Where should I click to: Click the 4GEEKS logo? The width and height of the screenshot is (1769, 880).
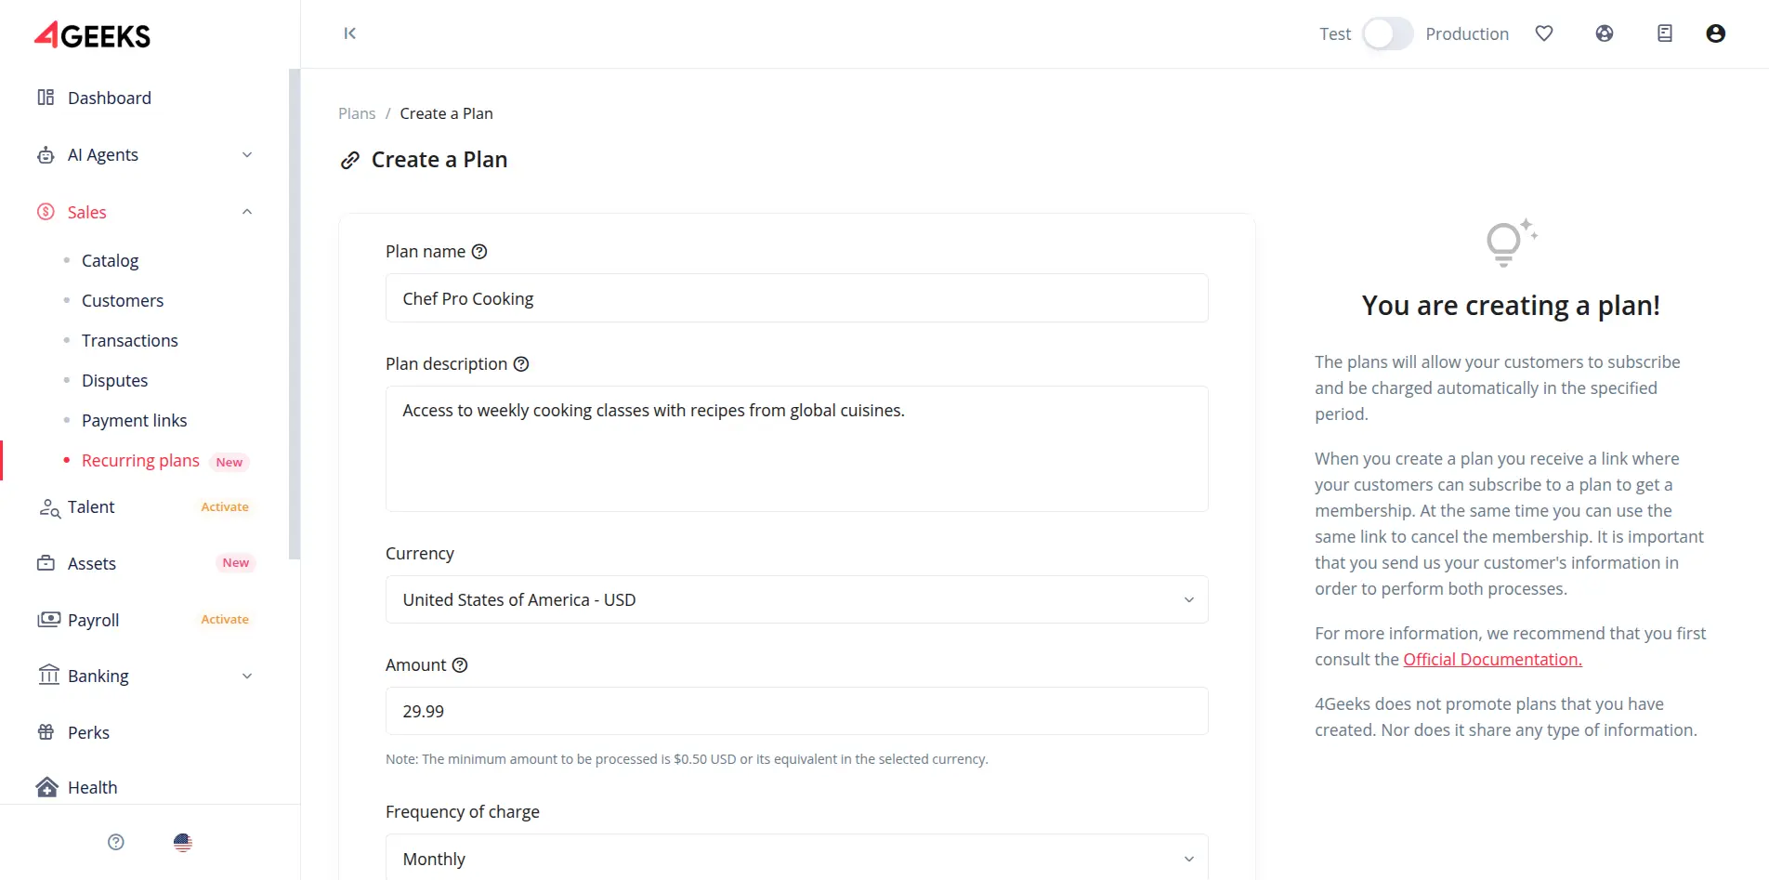point(91,35)
